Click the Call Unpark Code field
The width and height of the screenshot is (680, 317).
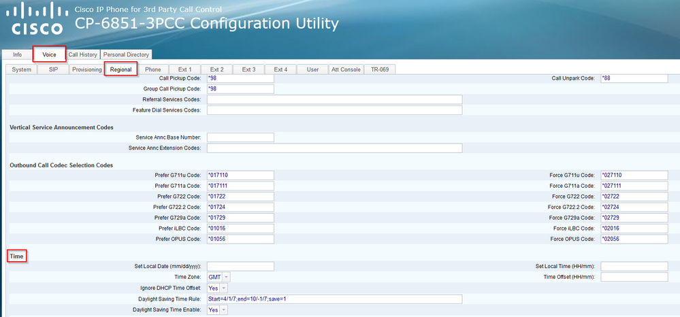click(x=634, y=78)
